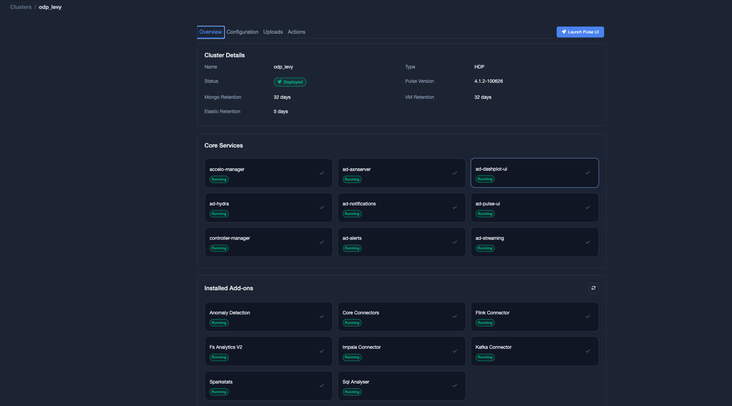Go to the Actions tab
Image resolution: width=732 pixels, height=406 pixels.
[x=296, y=32]
